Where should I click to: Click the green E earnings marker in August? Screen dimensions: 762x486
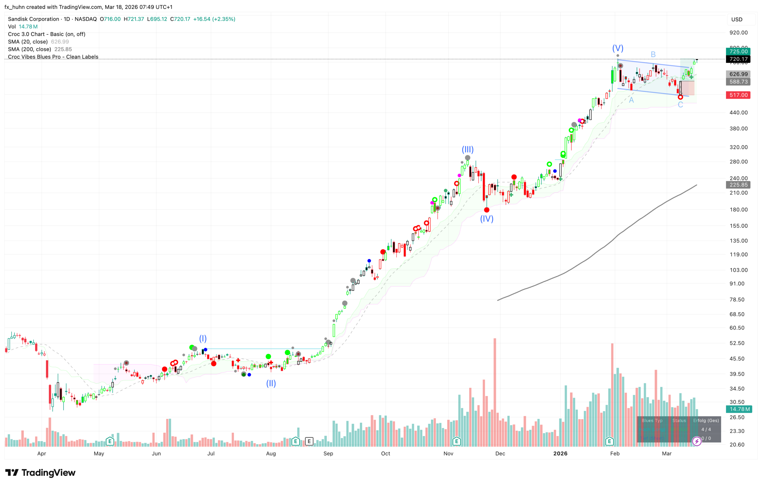pos(295,441)
